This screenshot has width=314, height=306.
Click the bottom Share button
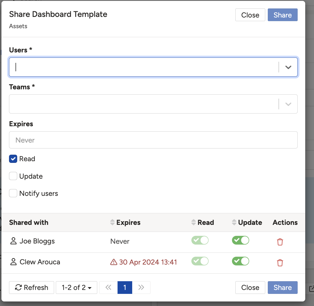282,287
